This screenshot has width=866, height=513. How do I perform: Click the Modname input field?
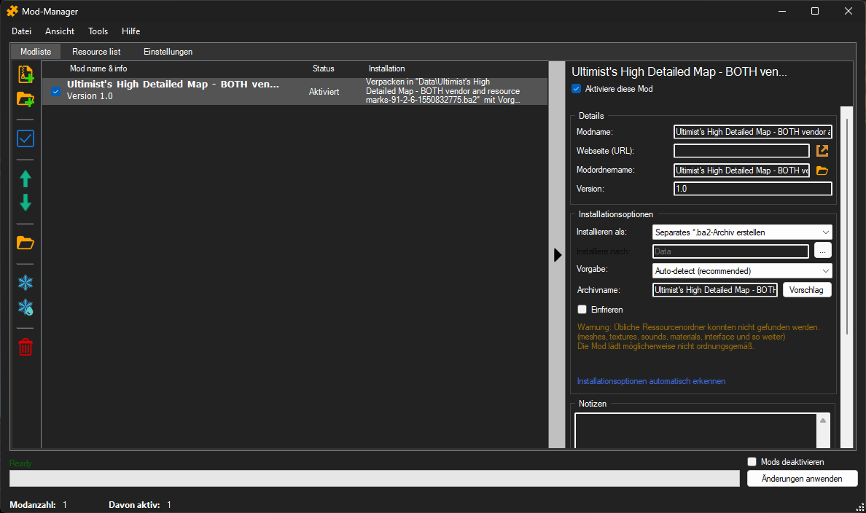click(x=753, y=132)
